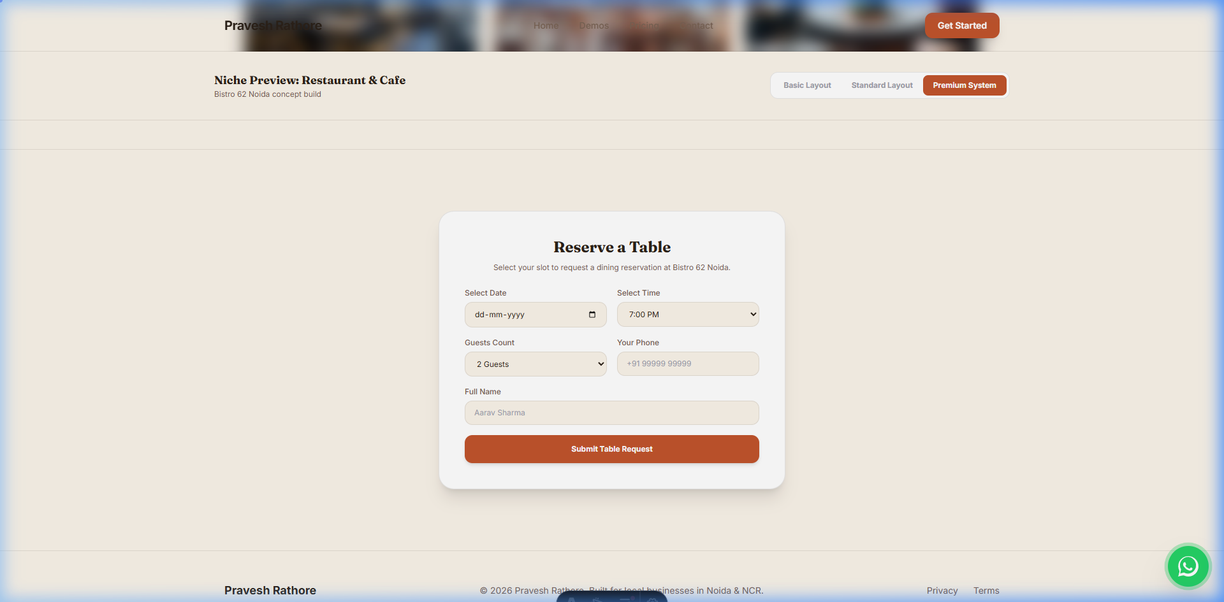
Task: Click the Full Name label
Action: click(483, 392)
